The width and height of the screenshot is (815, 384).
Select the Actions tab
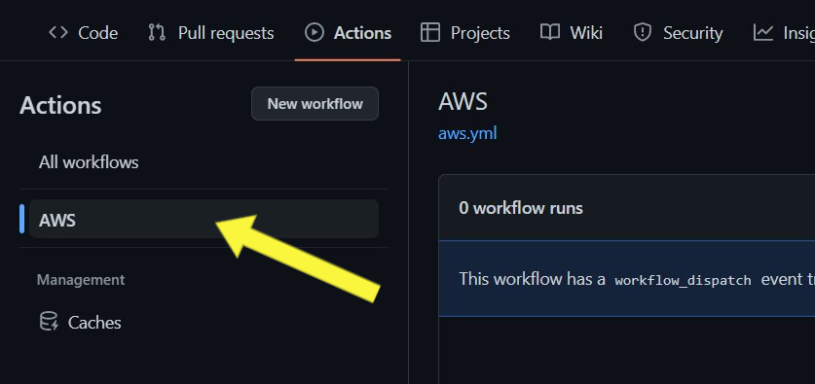348,33
